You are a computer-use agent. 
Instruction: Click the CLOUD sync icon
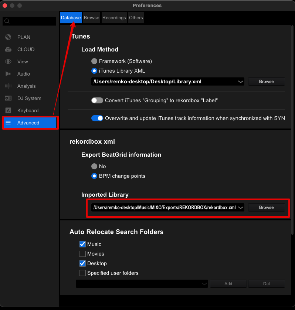pyautogui.click(x=8, y=49)
